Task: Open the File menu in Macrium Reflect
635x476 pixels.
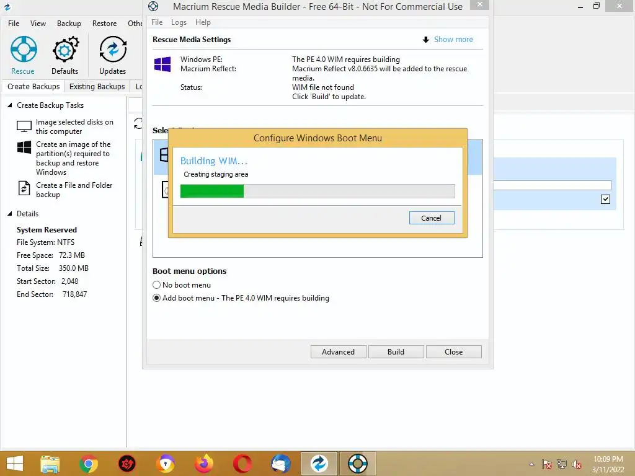Action: point(14,24)
